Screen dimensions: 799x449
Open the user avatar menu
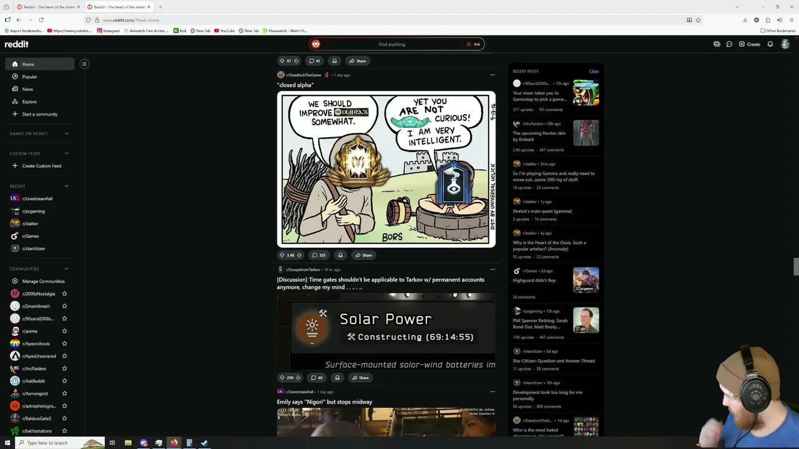[785, 44]
